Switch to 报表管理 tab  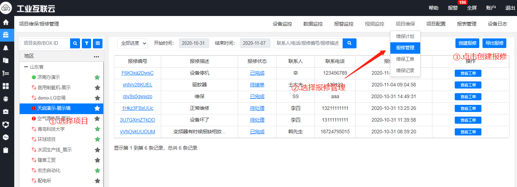coord(467,24)
